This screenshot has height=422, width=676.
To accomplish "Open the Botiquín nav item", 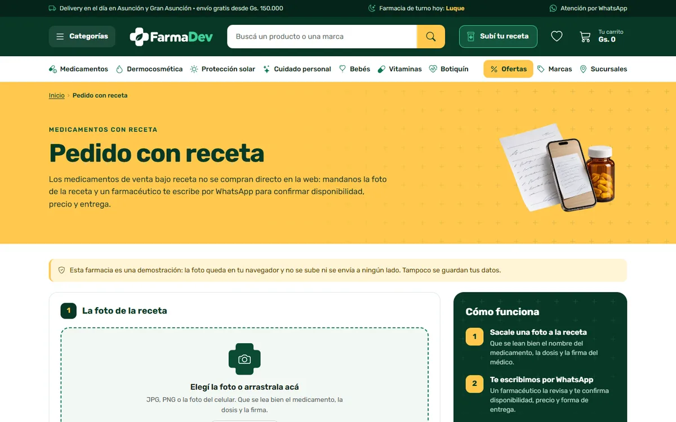I will tap(448, 69).
